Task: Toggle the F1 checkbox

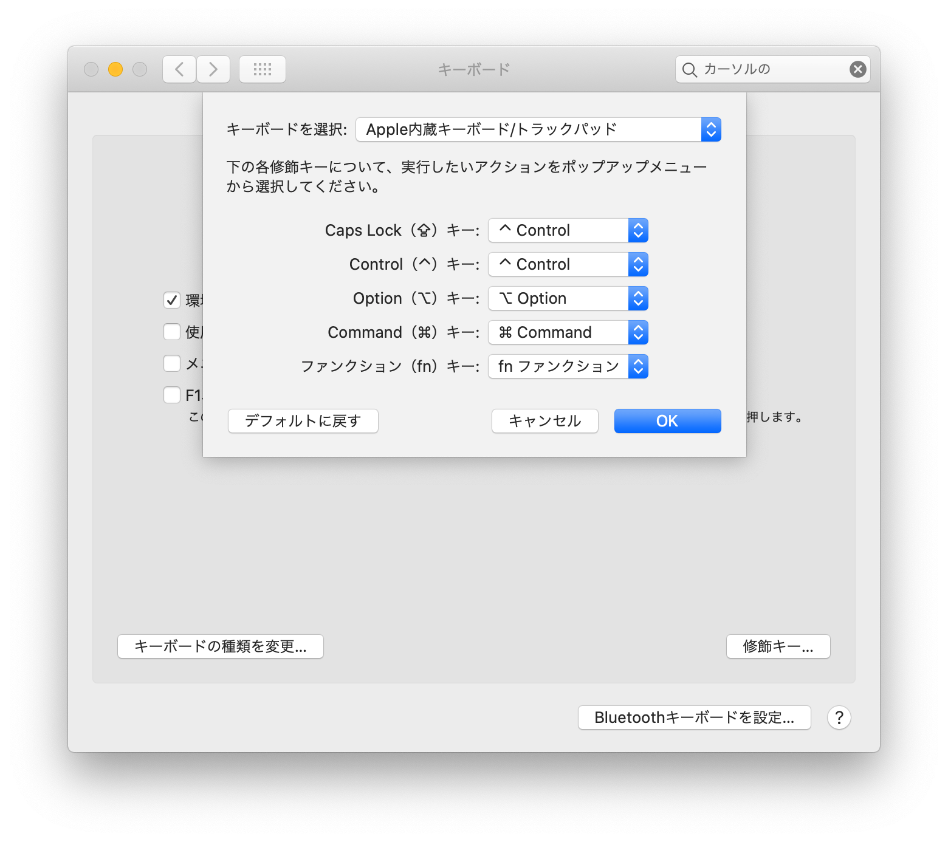Action: (172, 395)
